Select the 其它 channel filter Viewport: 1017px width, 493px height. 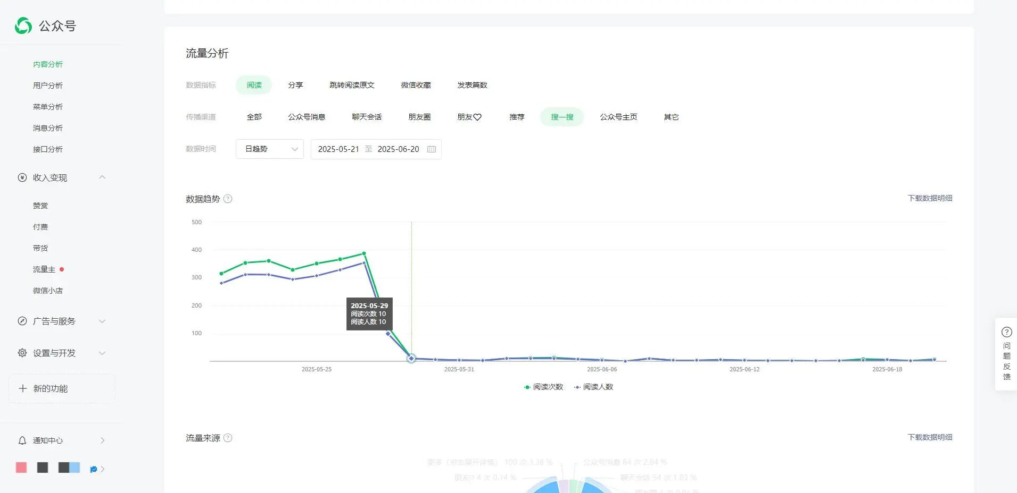[671, 117]
